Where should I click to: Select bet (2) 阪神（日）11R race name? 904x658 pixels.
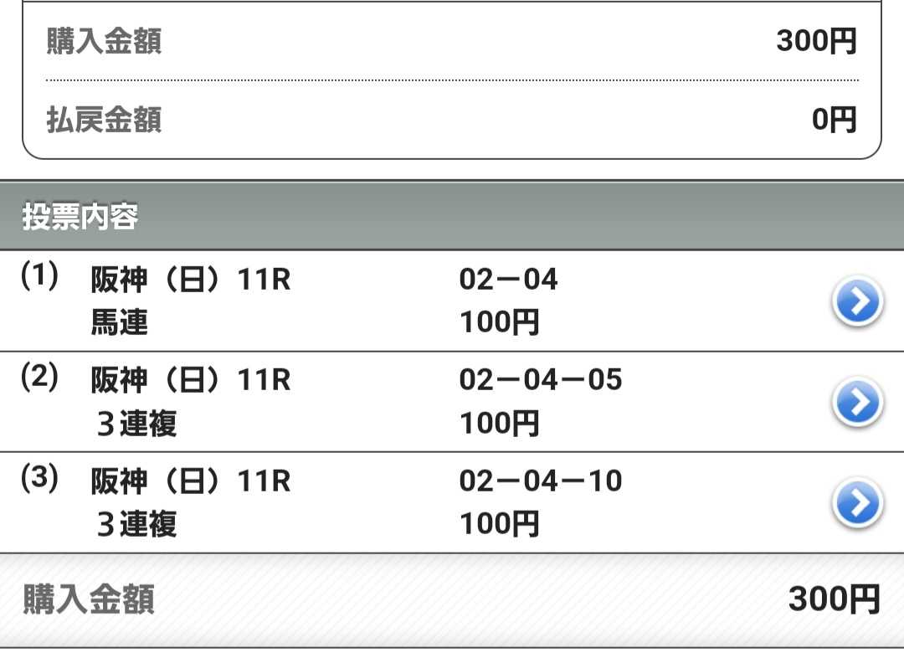pos(191,381)
